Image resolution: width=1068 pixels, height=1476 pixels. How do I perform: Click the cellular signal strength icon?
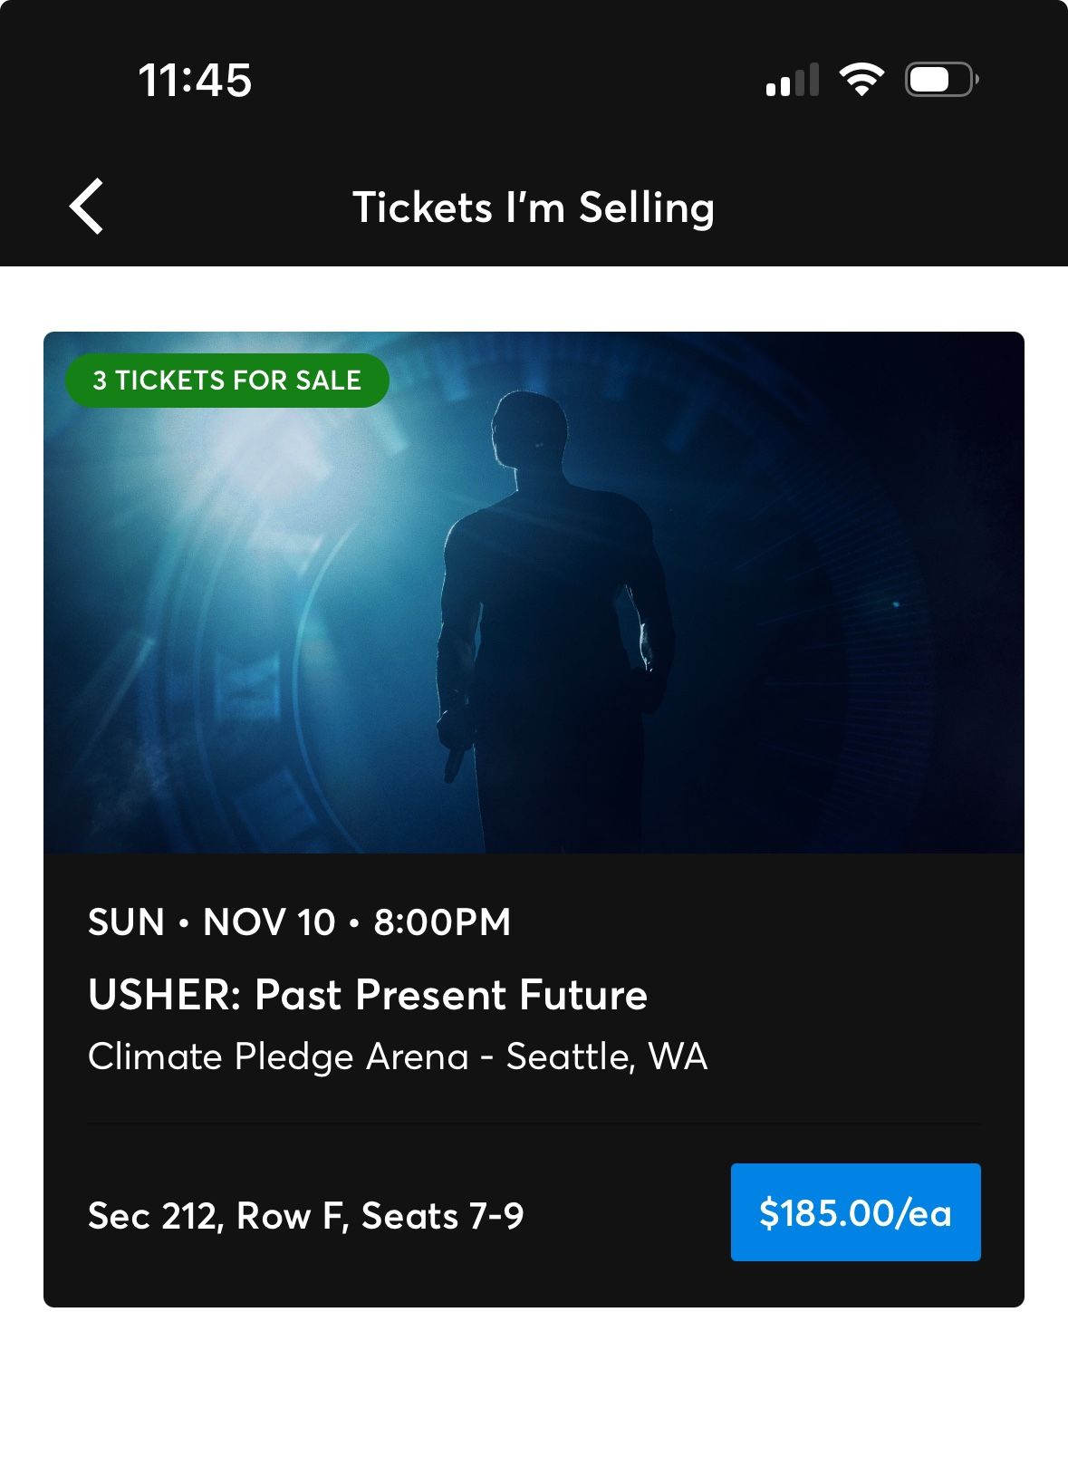pos(792,81)
